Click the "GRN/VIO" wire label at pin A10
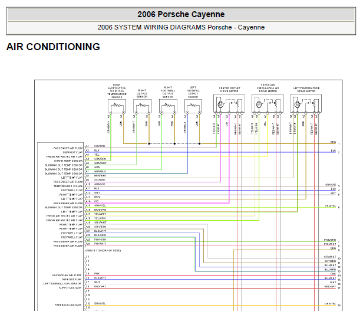 coord(100,184)
